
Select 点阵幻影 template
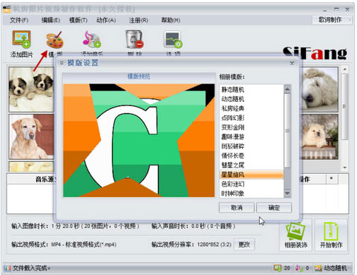coord(251,118)
